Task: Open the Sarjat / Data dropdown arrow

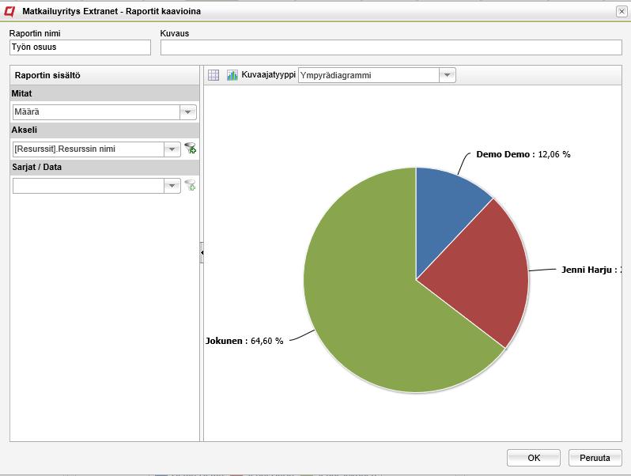Action: (x=172, y=186)
